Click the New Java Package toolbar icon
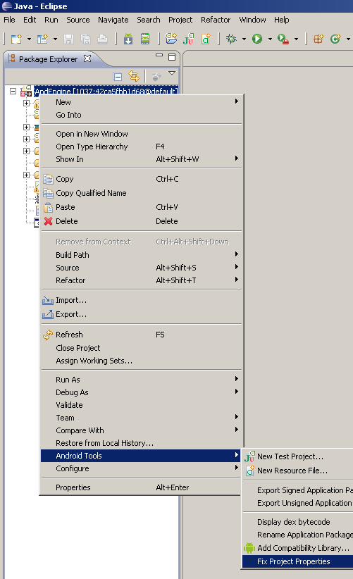353x579 pixels. pos(171,39)
